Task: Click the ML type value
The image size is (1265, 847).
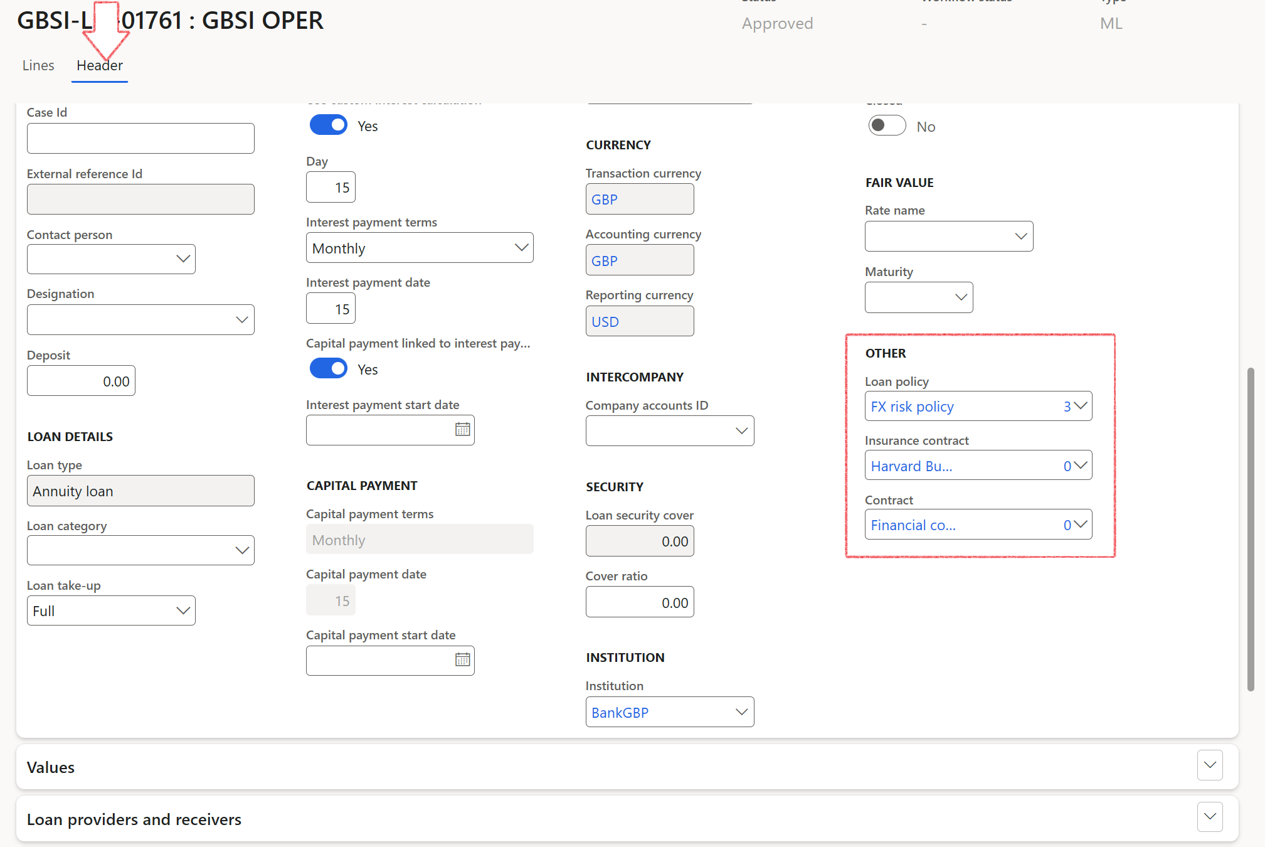Action: click(x=1111, y=23)
